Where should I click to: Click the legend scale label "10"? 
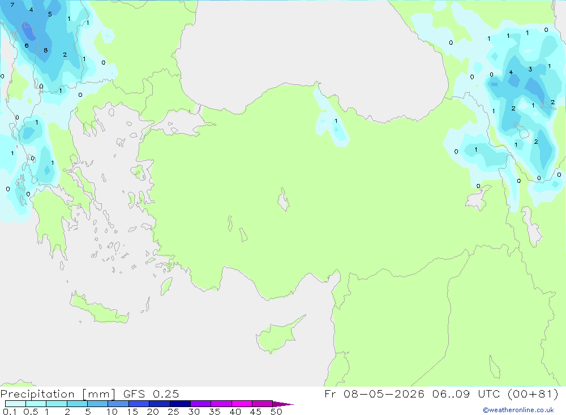click(112, 412)
